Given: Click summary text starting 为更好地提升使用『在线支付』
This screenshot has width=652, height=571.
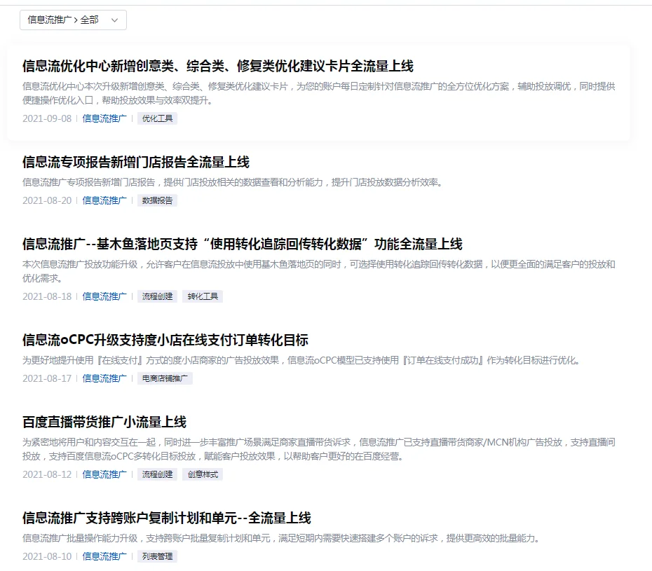Looking at the screenshot, I should pos(302,360).
